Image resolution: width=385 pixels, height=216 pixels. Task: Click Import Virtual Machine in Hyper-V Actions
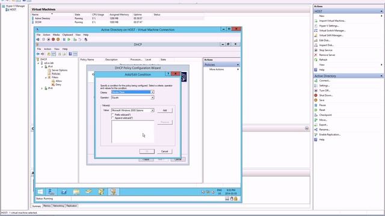(332, 21)
